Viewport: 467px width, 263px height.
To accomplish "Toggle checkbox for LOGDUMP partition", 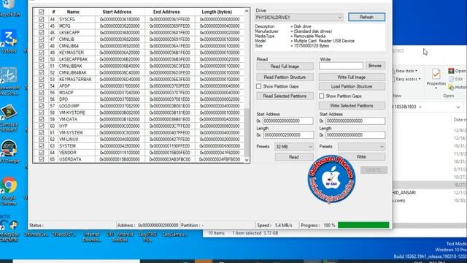I will pos(41,106).
